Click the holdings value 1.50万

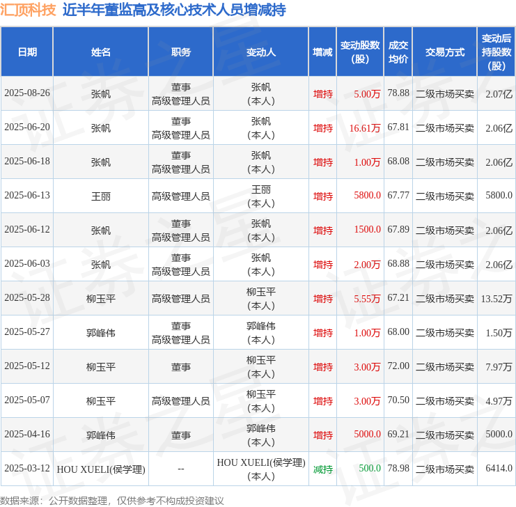[x=499, y=333]
